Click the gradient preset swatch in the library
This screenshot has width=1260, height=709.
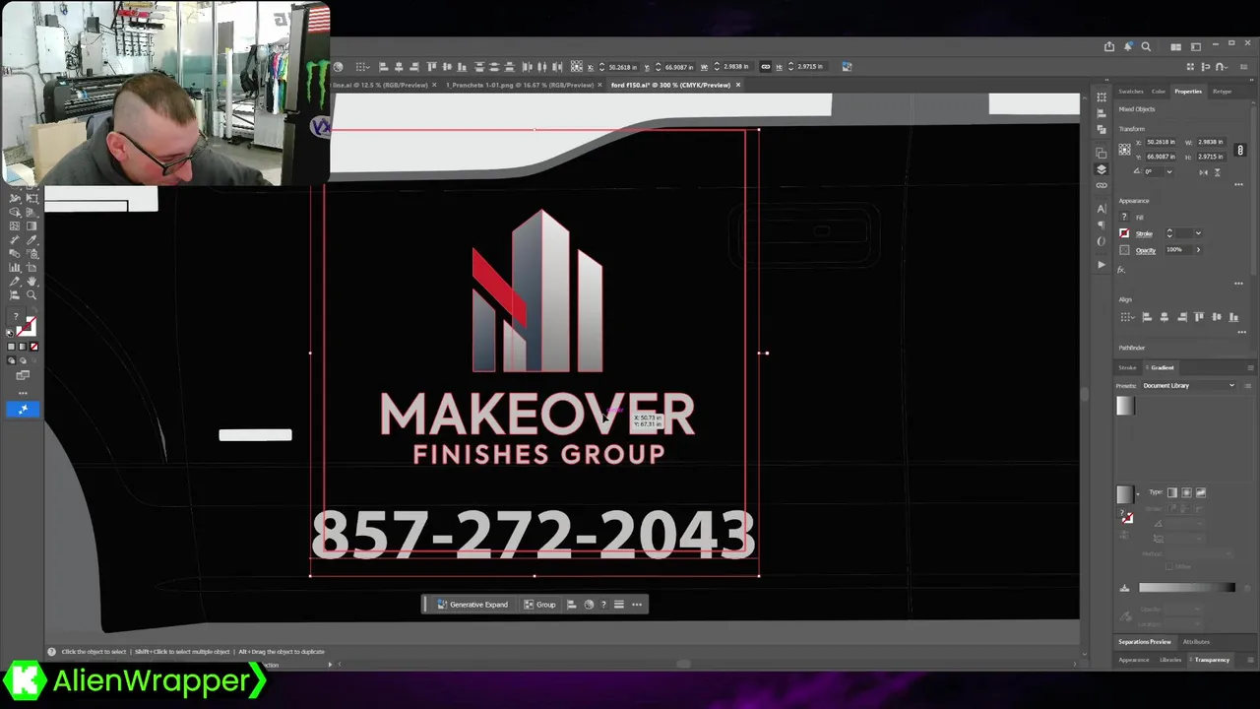[x=1125, y=407]
